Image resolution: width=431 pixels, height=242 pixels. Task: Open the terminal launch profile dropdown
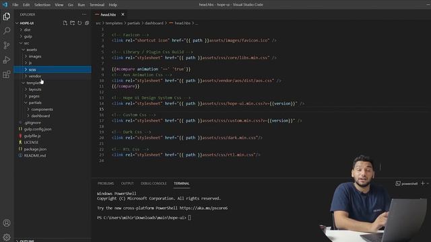pyautogui.click(x=428, y=184)
